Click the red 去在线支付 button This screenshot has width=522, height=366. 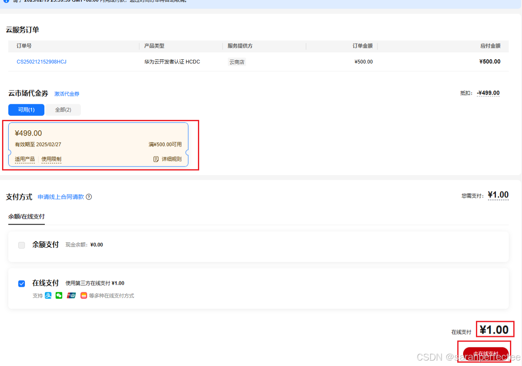[x=486, y=354]
